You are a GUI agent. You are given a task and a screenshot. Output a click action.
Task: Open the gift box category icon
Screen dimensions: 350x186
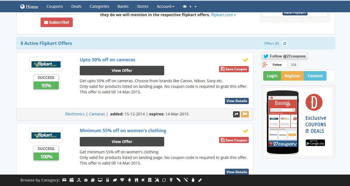click(86, 180)
